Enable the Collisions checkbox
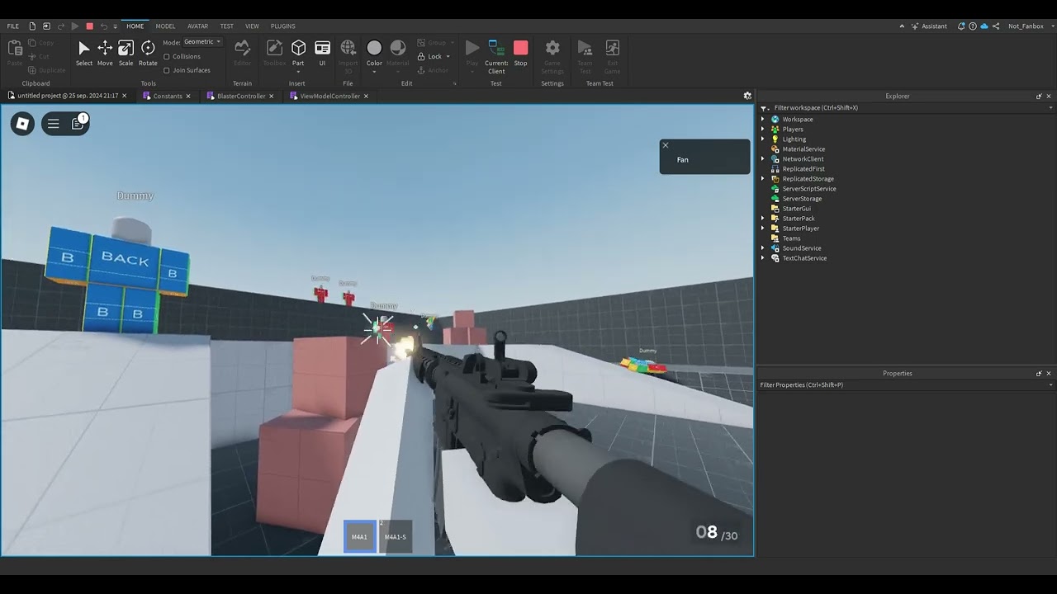 [167, 57]
